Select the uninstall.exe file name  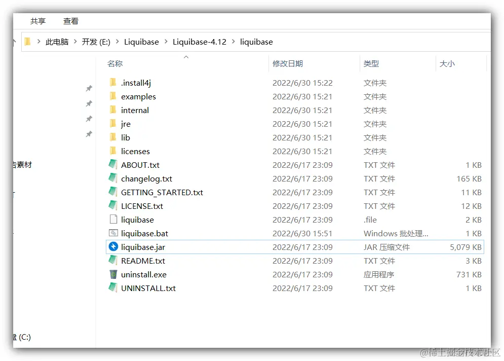(x=144, y=275)
